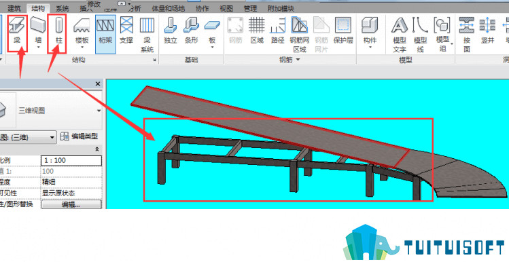The height and width of the screenshot is (262, 509).
Task: Select the 梁 beam tool
Action: click(x=17, y=33)
